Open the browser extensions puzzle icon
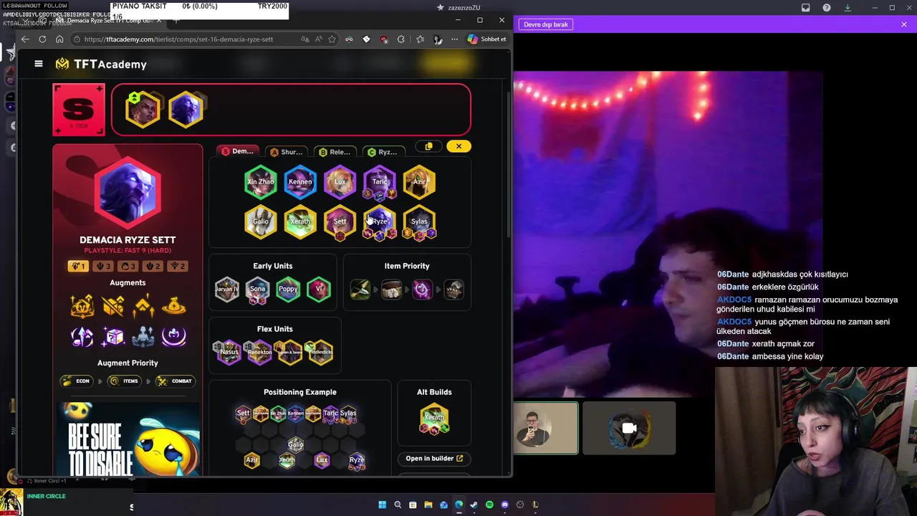Image resolution: width=917 pixels, height=516 pixels. click(401, 39)
